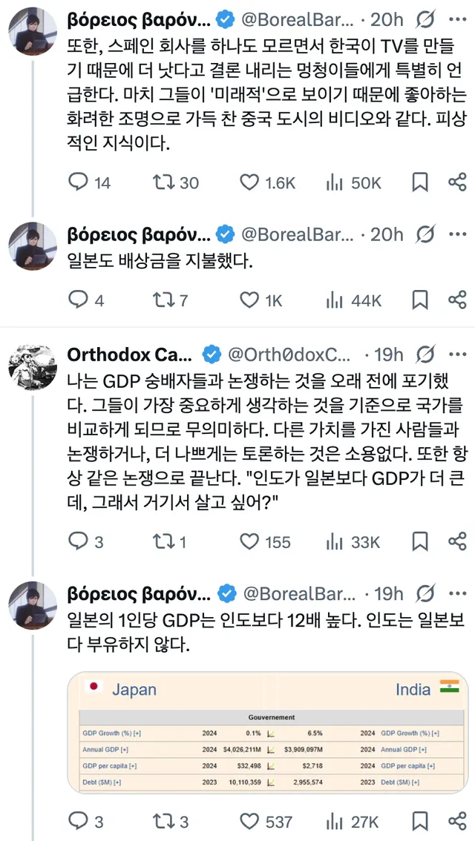The height and width of the screenshot is (841, 475).
Task: Bookmark the tweet with 537 likes
Action: [420, 822]
